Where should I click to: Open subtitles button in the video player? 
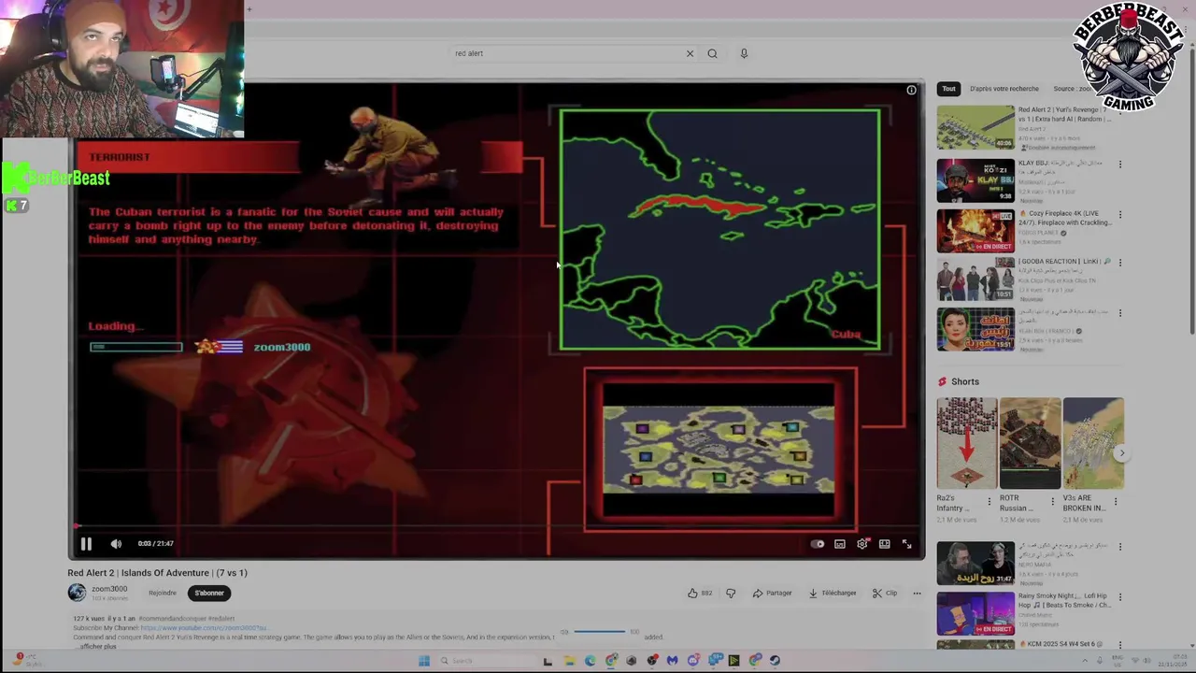click(x=840, y=544)
